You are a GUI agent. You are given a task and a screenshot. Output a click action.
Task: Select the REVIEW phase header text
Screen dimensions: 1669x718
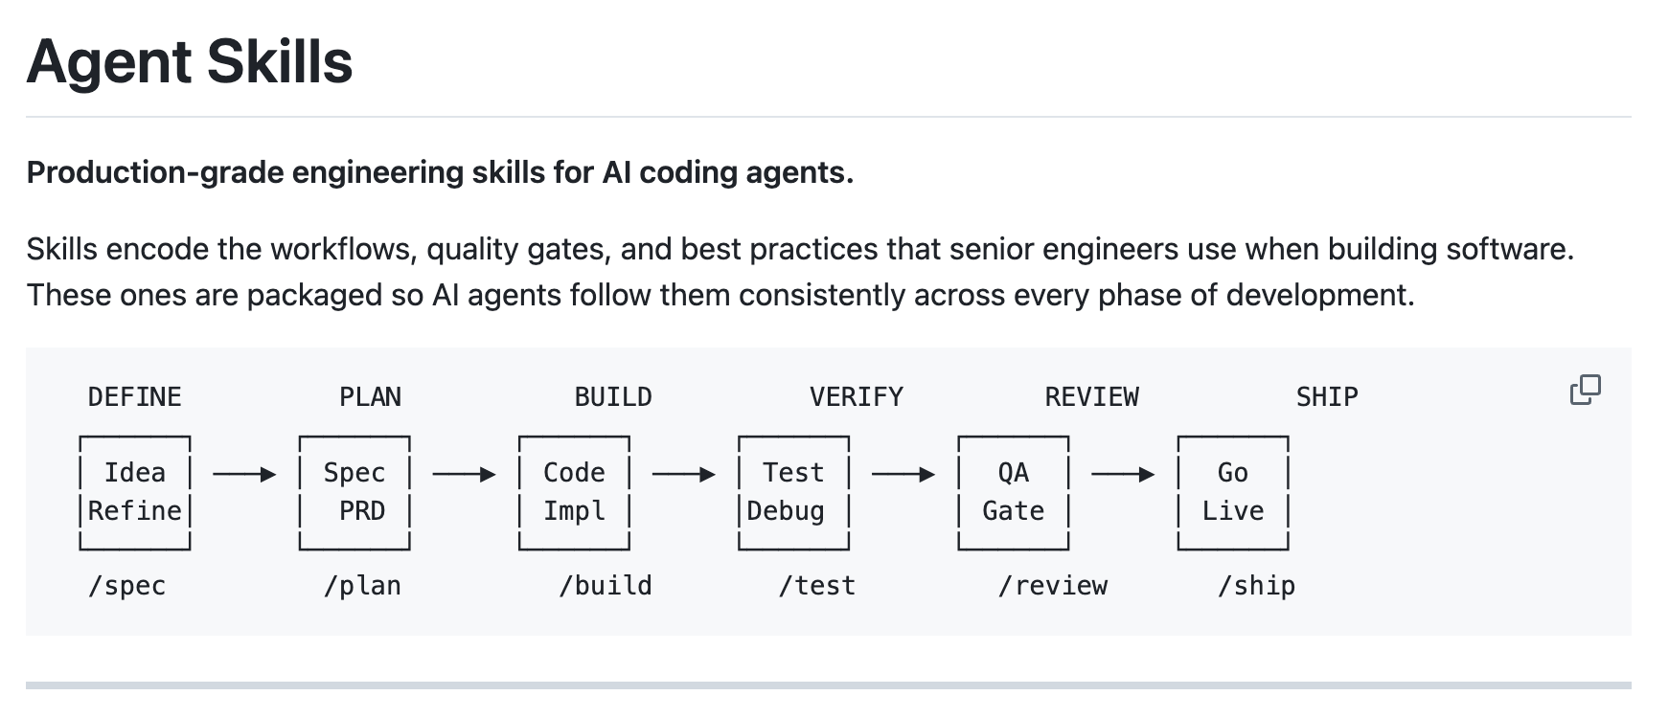(x=1093, y=394)
